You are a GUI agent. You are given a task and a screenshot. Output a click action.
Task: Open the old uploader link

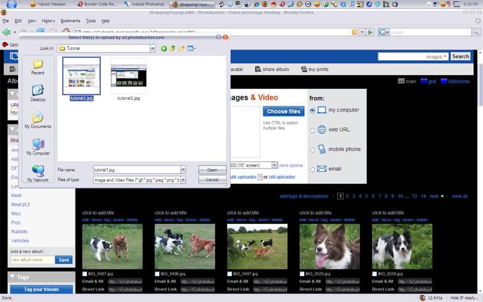(x=282, y=177)
